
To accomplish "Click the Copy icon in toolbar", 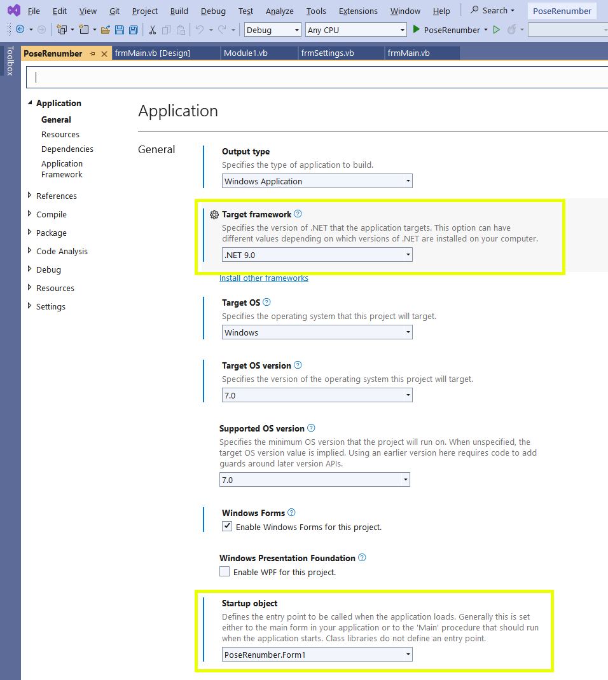I will click(x=166, y=29).
